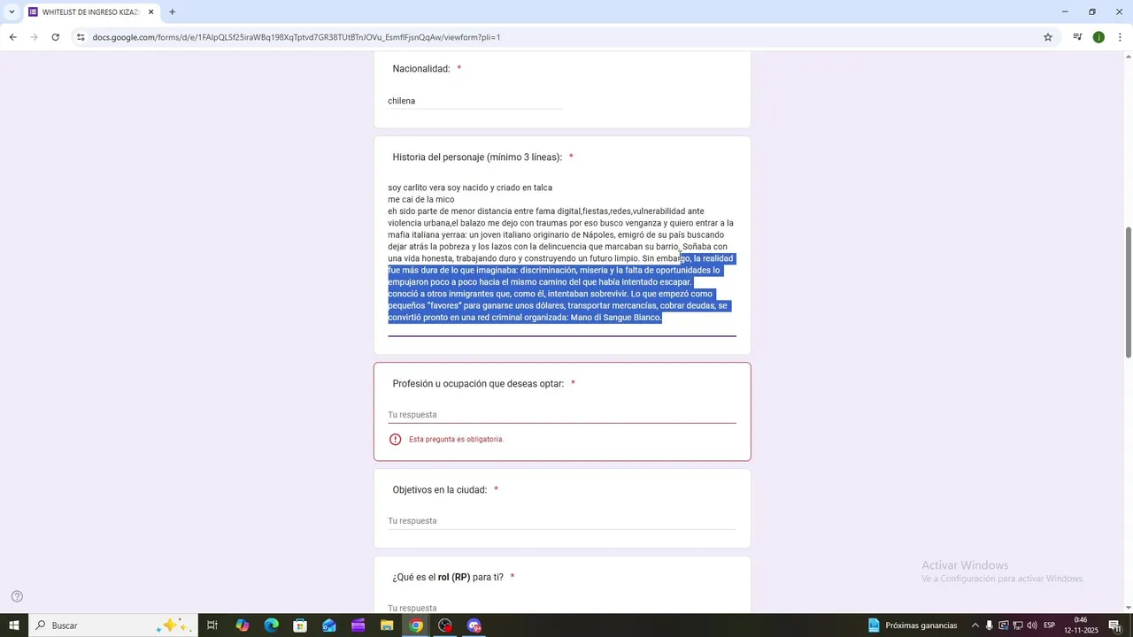1133x637 pixels.
Task: Open Microsoft Store from the taskbar
Action: [300, 625]
